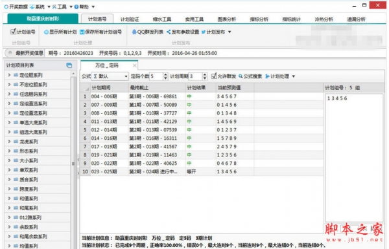Switch to the 计划验证 tab
Screen dimensions: 389x249
pyautogui.click(x=130, y=19)
